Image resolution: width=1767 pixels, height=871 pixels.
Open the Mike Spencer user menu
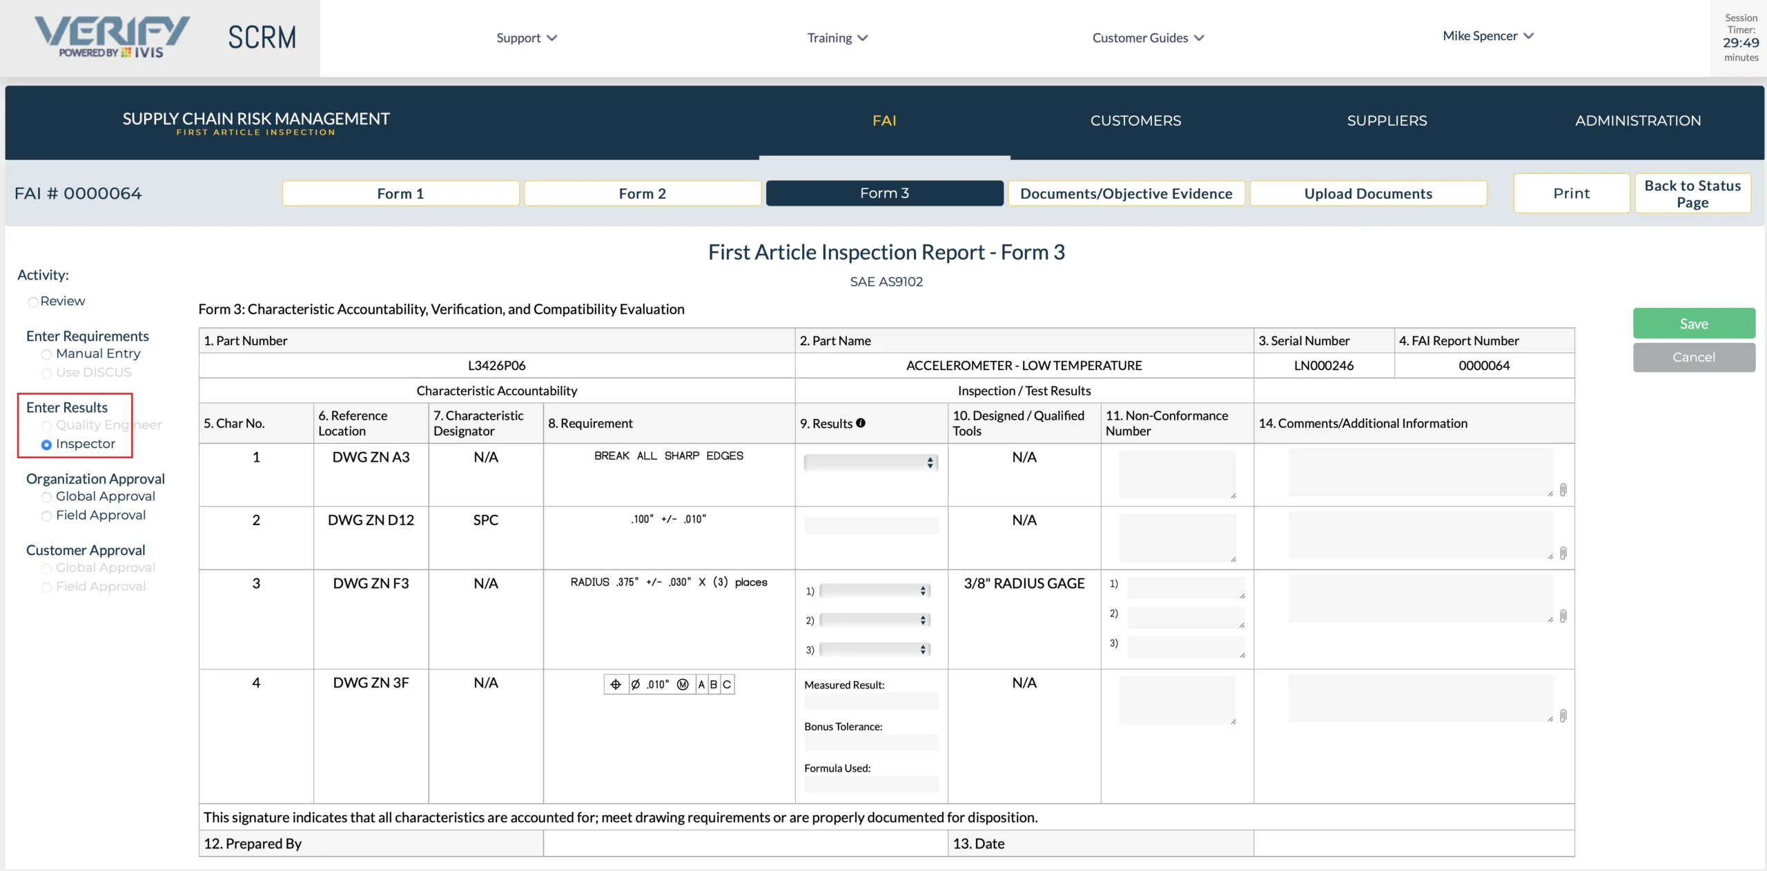point(1488,36)
